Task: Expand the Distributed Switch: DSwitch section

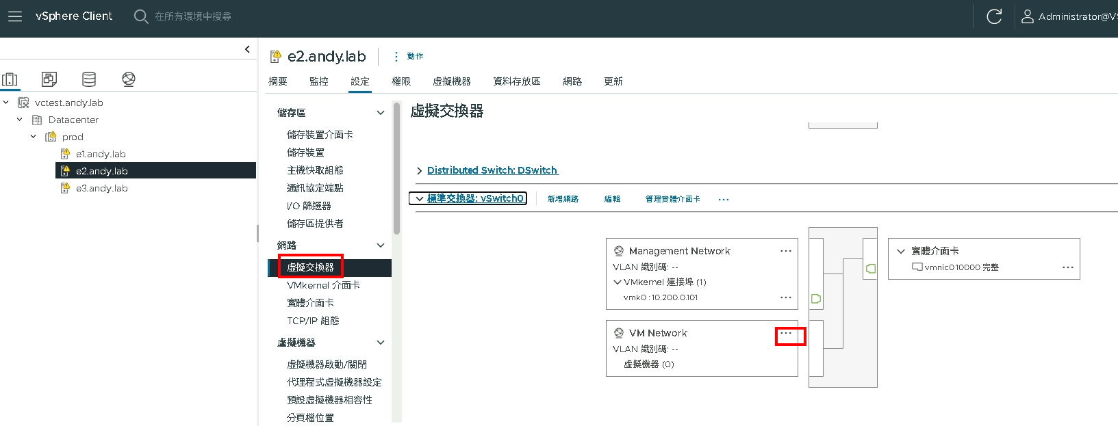Action: [x=419, y=171]
